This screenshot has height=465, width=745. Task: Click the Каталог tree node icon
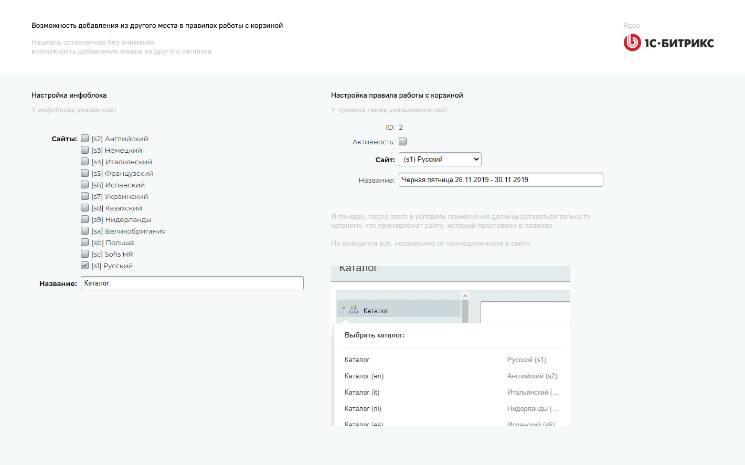coord(354,310)
